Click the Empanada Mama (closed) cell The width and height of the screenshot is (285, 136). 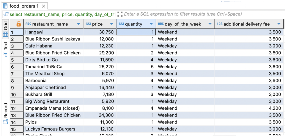(54, 108)
